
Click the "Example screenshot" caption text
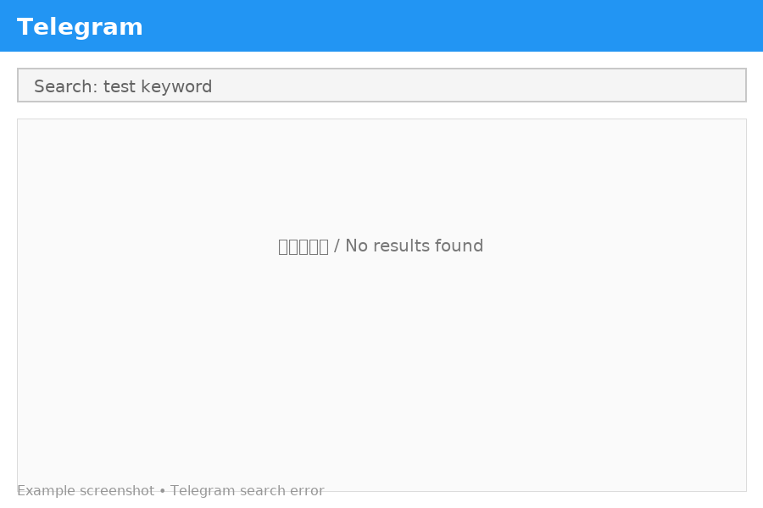coord(86,490)
